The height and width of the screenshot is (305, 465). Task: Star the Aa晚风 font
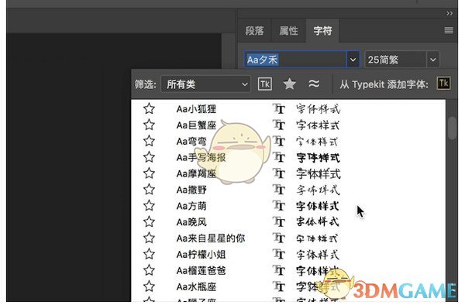pos(149,221)
